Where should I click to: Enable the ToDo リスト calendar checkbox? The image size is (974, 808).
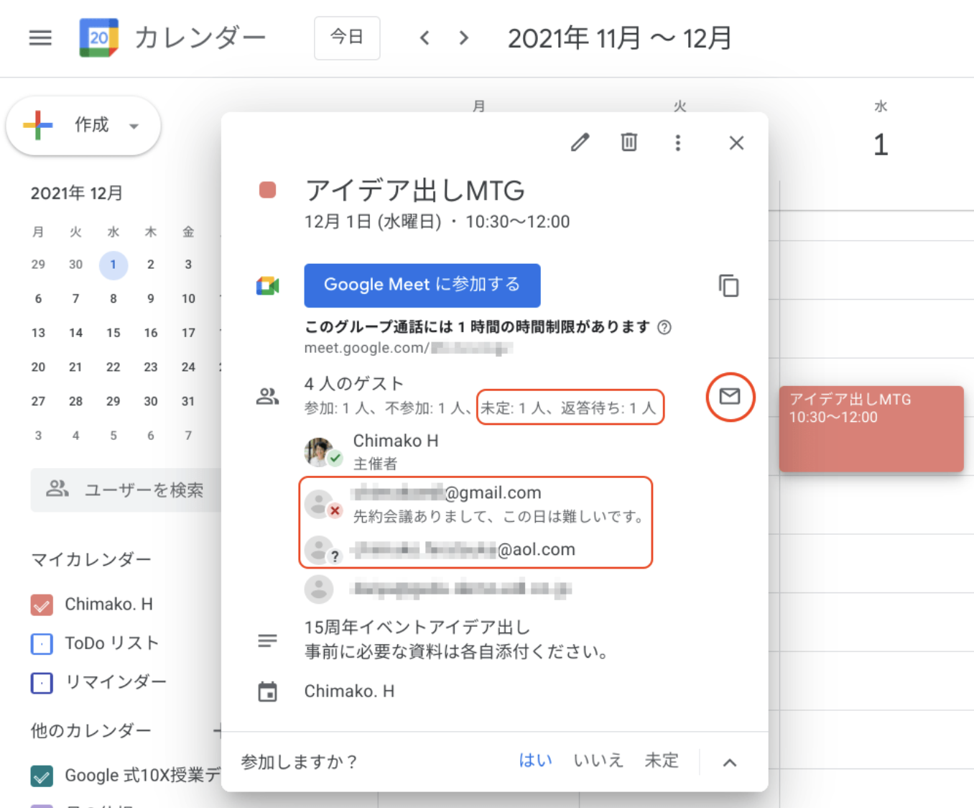pos(42,643)
